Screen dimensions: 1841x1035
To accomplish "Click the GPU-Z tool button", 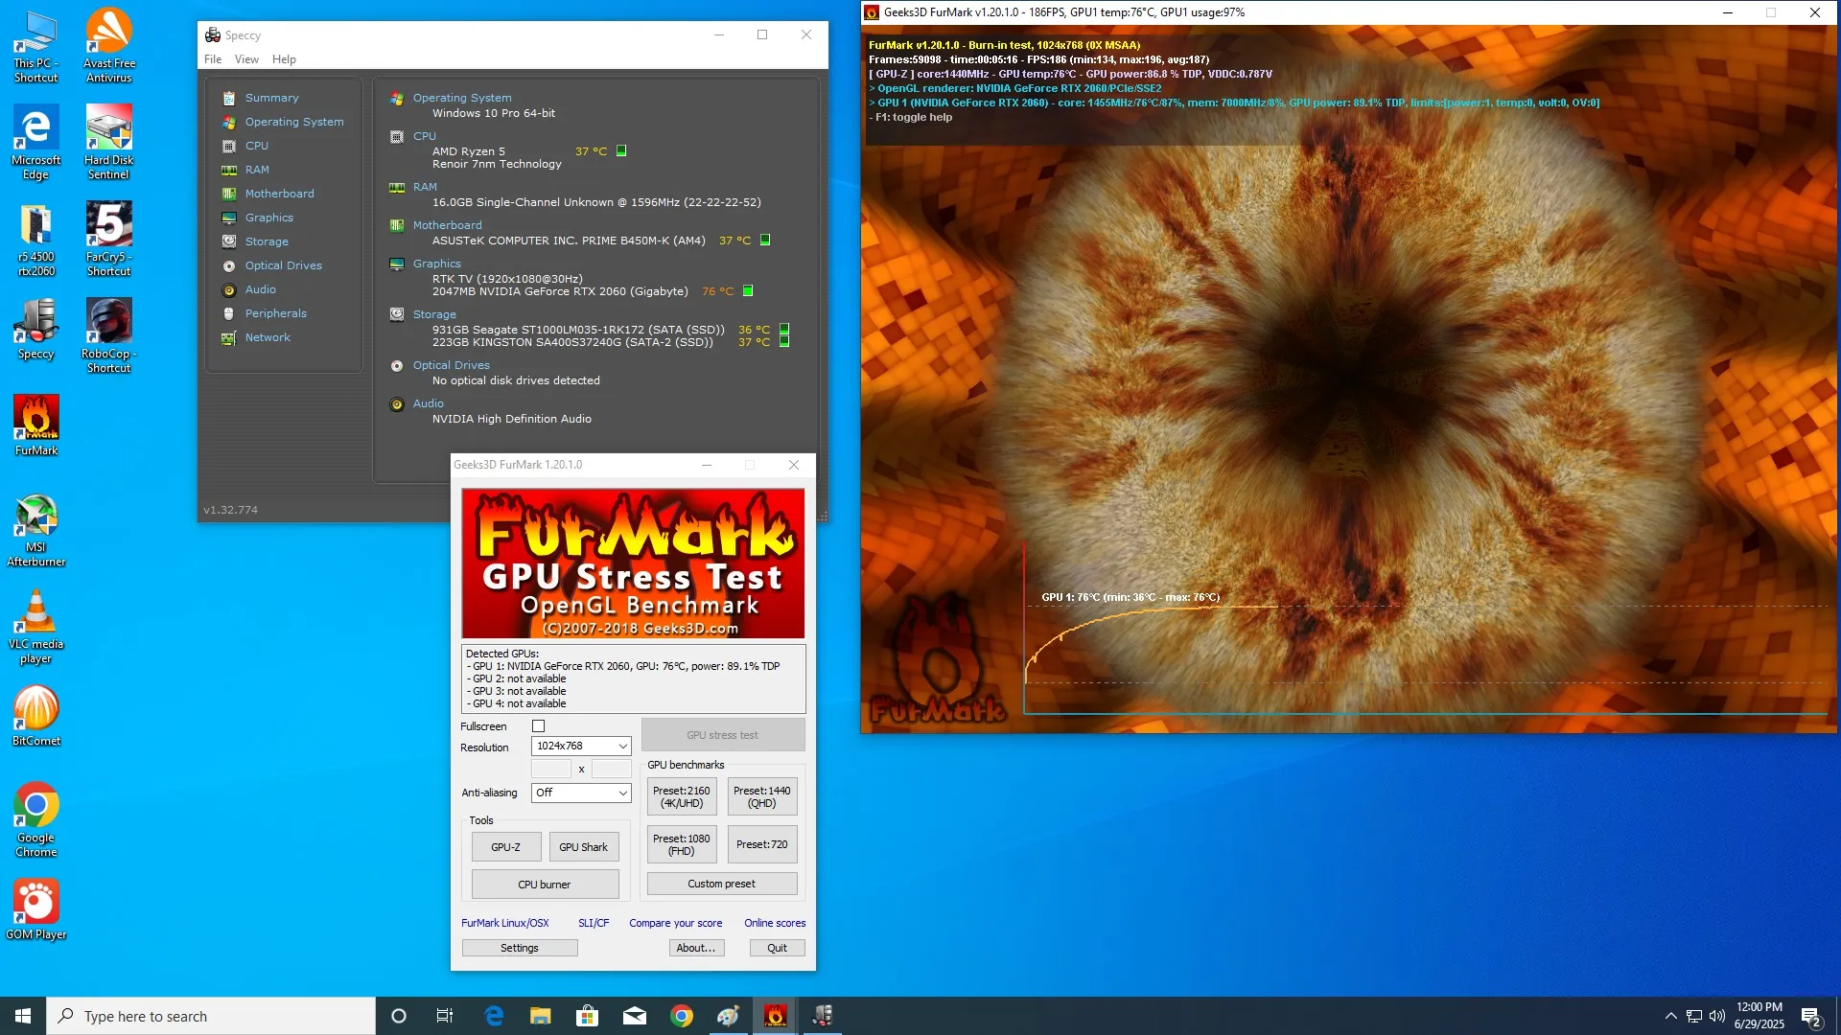I will tap(506, 847).
